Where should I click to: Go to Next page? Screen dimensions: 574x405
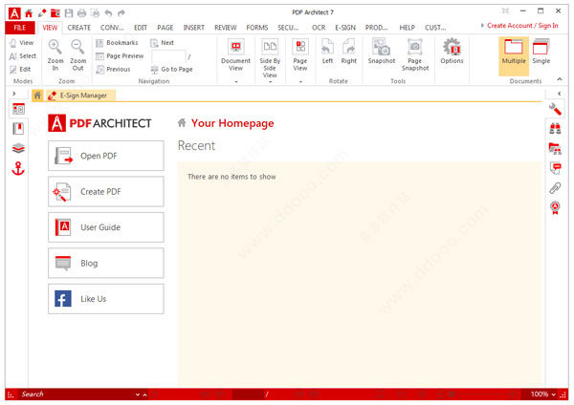pyautogui.click(x=163, y=43)
